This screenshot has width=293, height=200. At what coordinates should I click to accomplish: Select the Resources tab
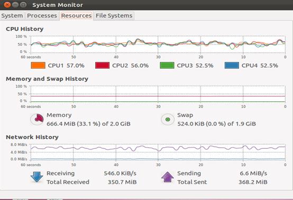77,16
